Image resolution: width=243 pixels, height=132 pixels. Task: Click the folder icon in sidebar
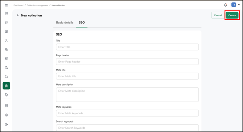tap(7, 77)
